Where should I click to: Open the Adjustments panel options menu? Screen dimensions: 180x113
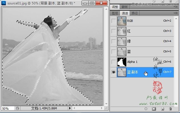coord(176,7)
